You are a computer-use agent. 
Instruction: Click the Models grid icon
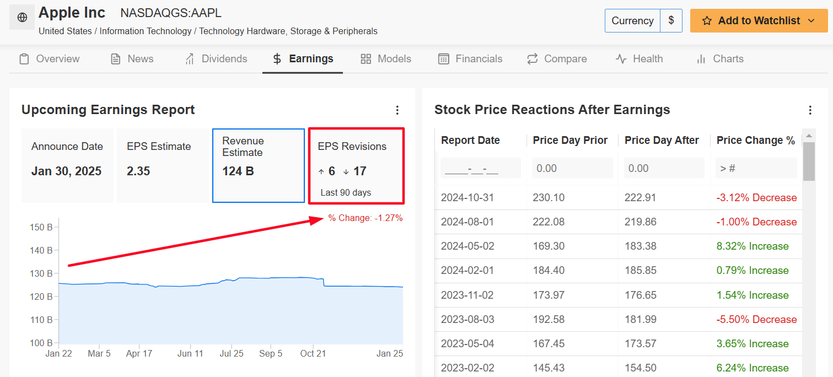point(366,59)
